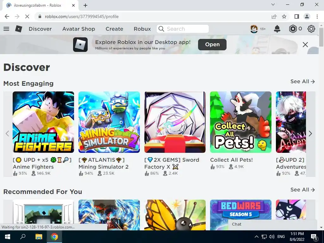Open Sword Factory X game thumbnail
This screenshot has height=243, width=324.
175,122
